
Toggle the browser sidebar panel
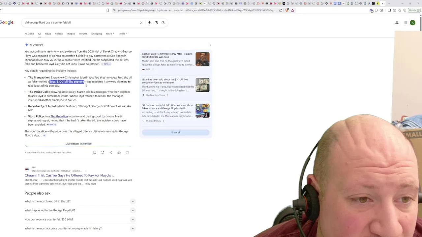tap(389, 10)
